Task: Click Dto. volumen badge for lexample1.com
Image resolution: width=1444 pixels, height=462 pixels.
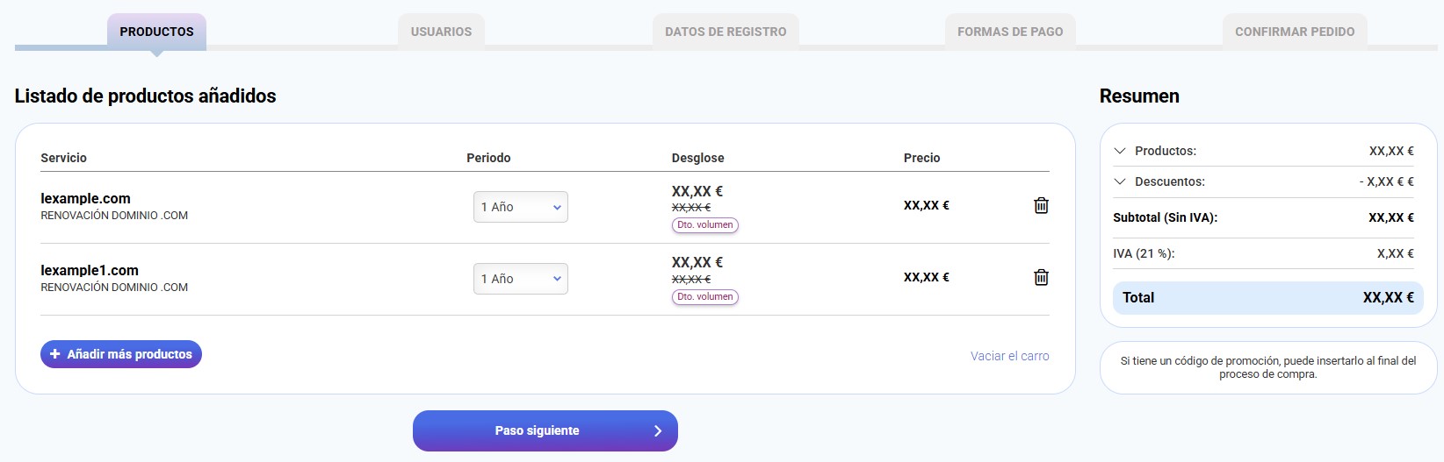Action: (x=705, y=297)
